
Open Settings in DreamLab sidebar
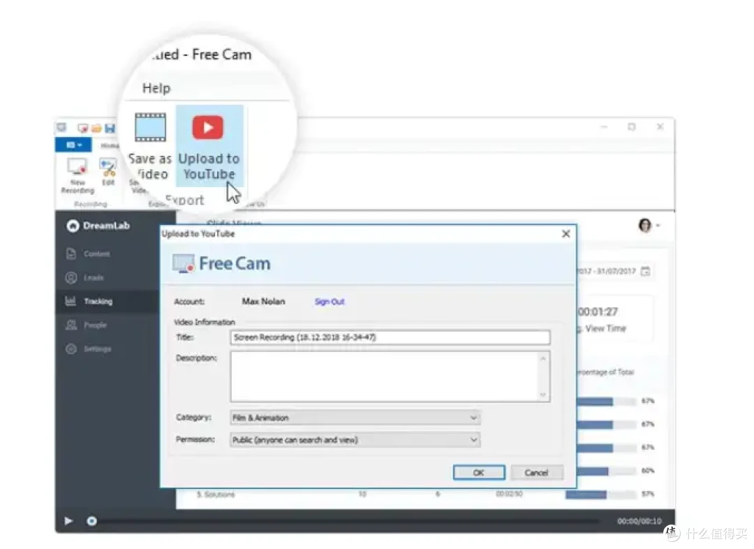point(98,349)
